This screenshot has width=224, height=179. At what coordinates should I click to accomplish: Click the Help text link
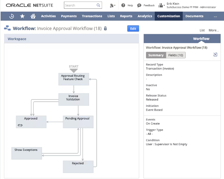[x=130, y=5]
